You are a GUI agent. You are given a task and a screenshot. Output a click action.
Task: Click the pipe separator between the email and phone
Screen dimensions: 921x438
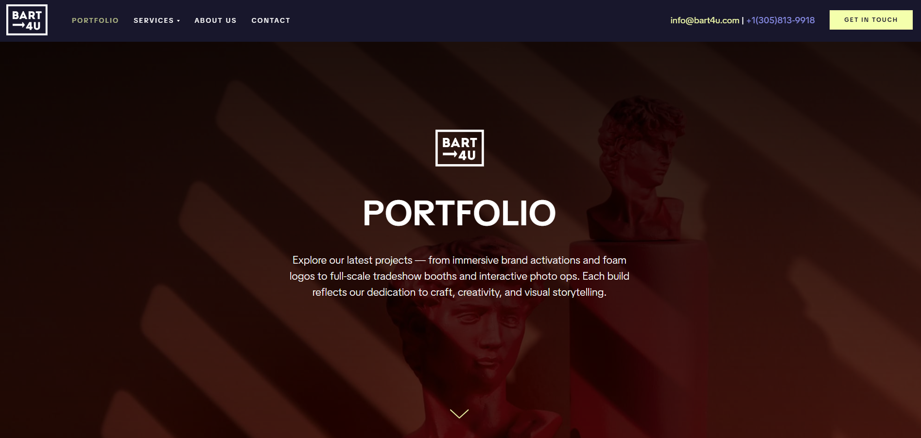click(743, 20)
